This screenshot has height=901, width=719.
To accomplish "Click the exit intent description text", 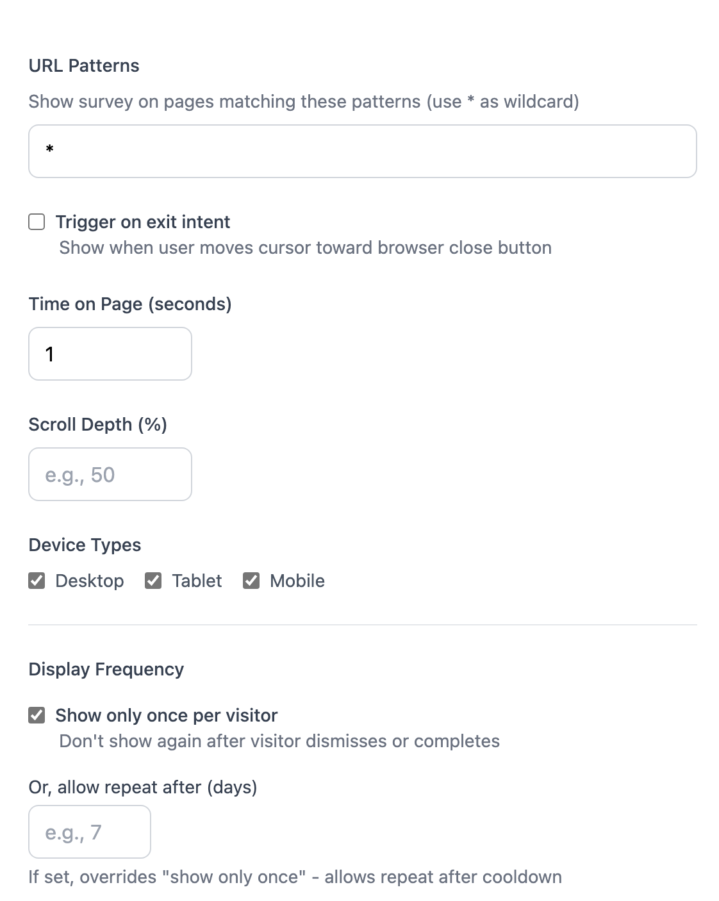I will tap(304, 248).
